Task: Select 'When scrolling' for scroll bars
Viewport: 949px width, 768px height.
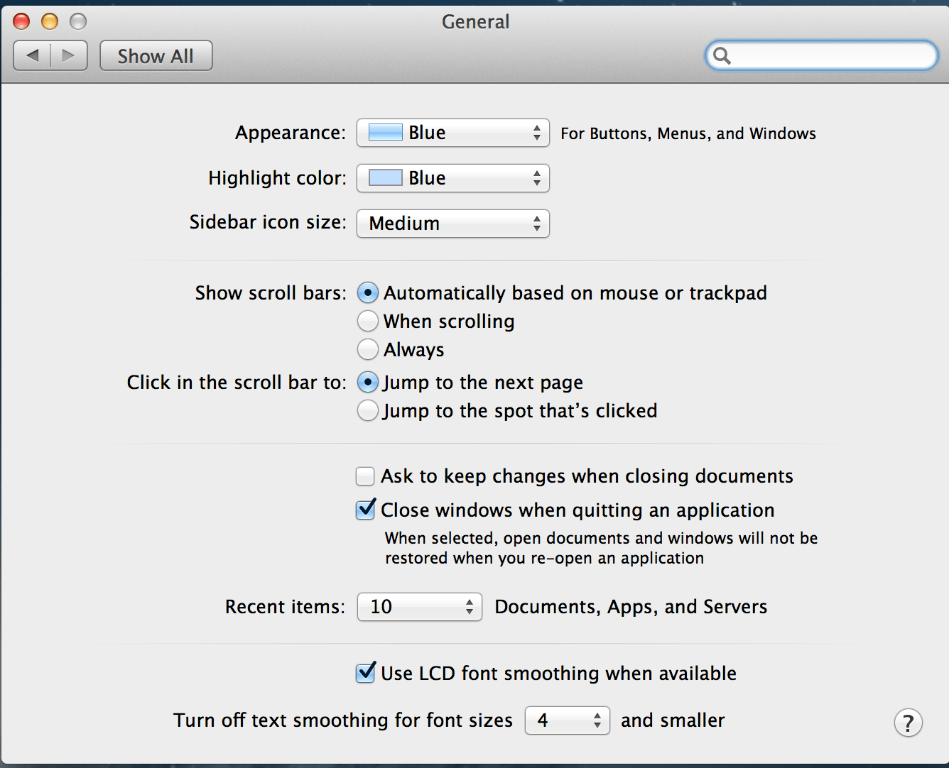Action: click(x=367, y=321)
